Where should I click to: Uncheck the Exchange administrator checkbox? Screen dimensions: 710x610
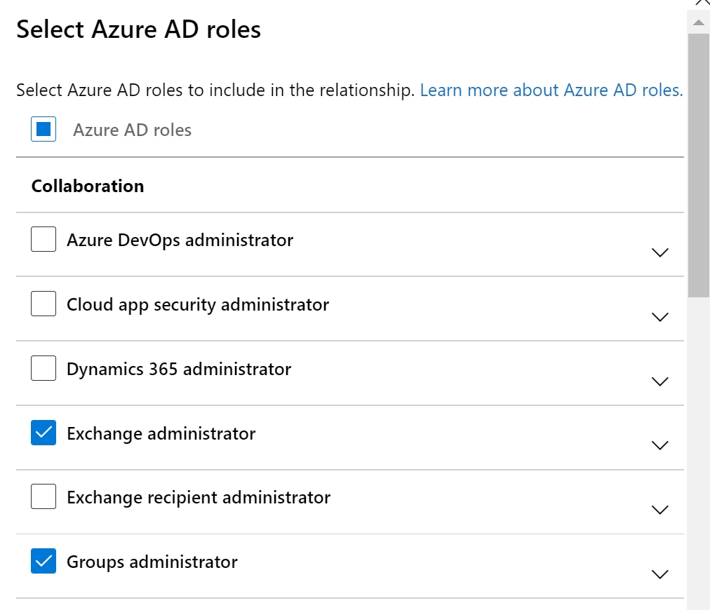43,433
